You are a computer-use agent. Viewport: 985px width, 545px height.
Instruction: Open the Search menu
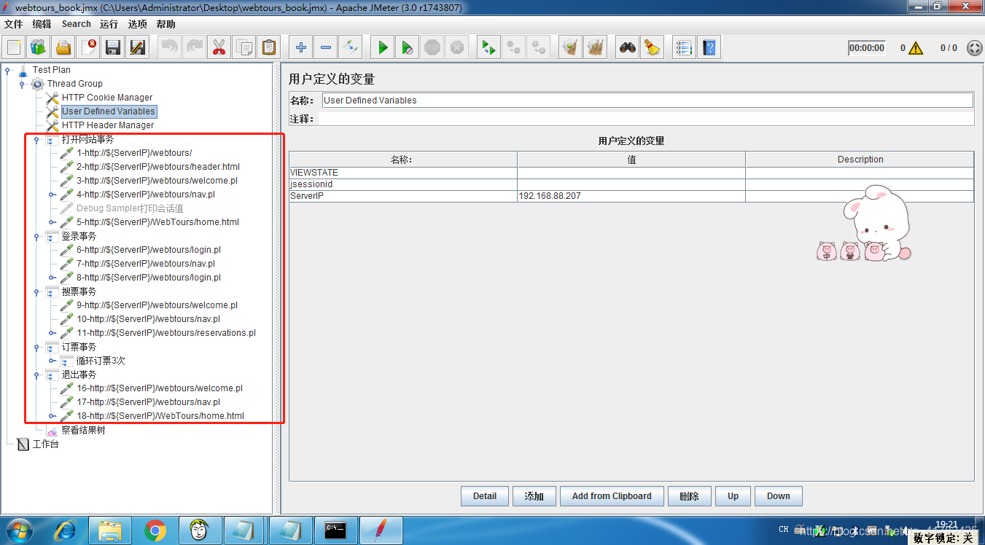click(x=77, y=24)
